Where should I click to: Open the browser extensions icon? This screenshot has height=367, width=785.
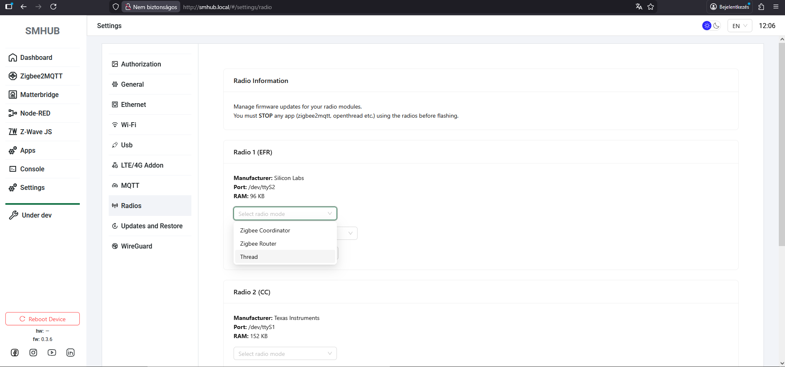pos(761,7)
